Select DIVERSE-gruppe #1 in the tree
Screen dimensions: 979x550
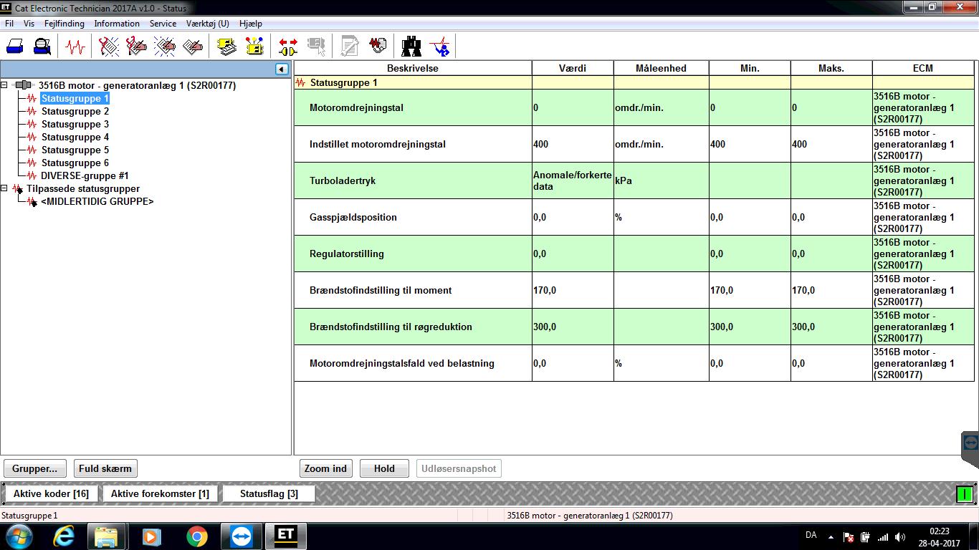point(85,175)
